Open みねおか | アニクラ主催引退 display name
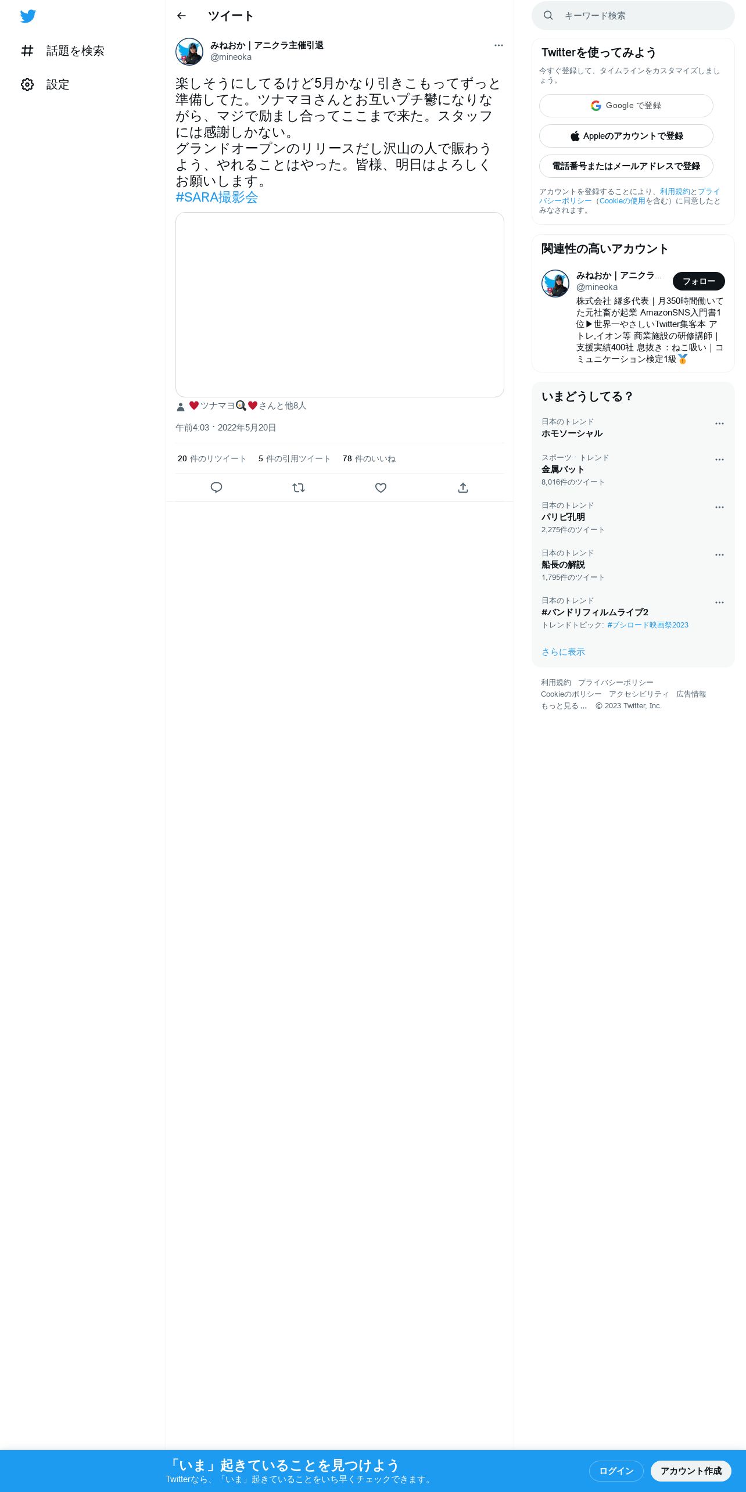 click(x=267, y=45)
